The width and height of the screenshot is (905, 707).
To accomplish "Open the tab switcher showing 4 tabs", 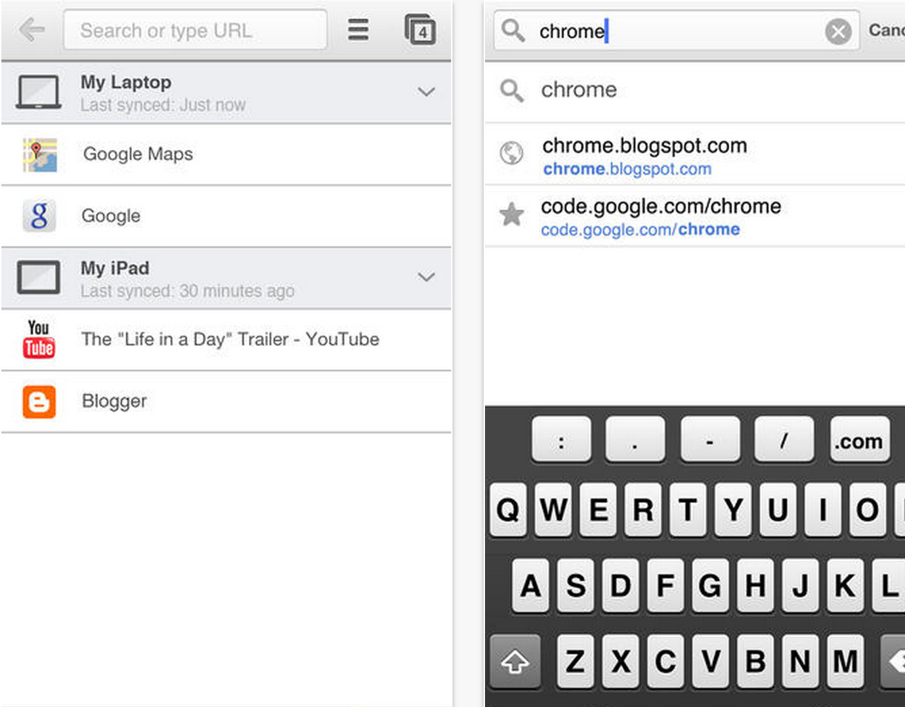I will (x=420, y=30).
